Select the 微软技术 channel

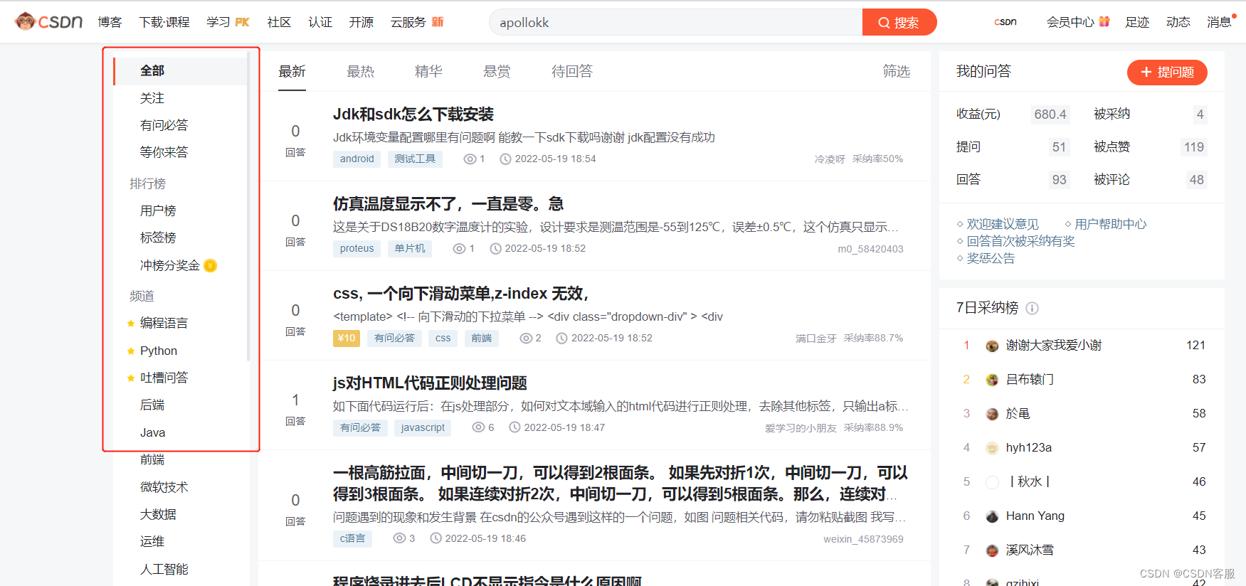(164, 487)
